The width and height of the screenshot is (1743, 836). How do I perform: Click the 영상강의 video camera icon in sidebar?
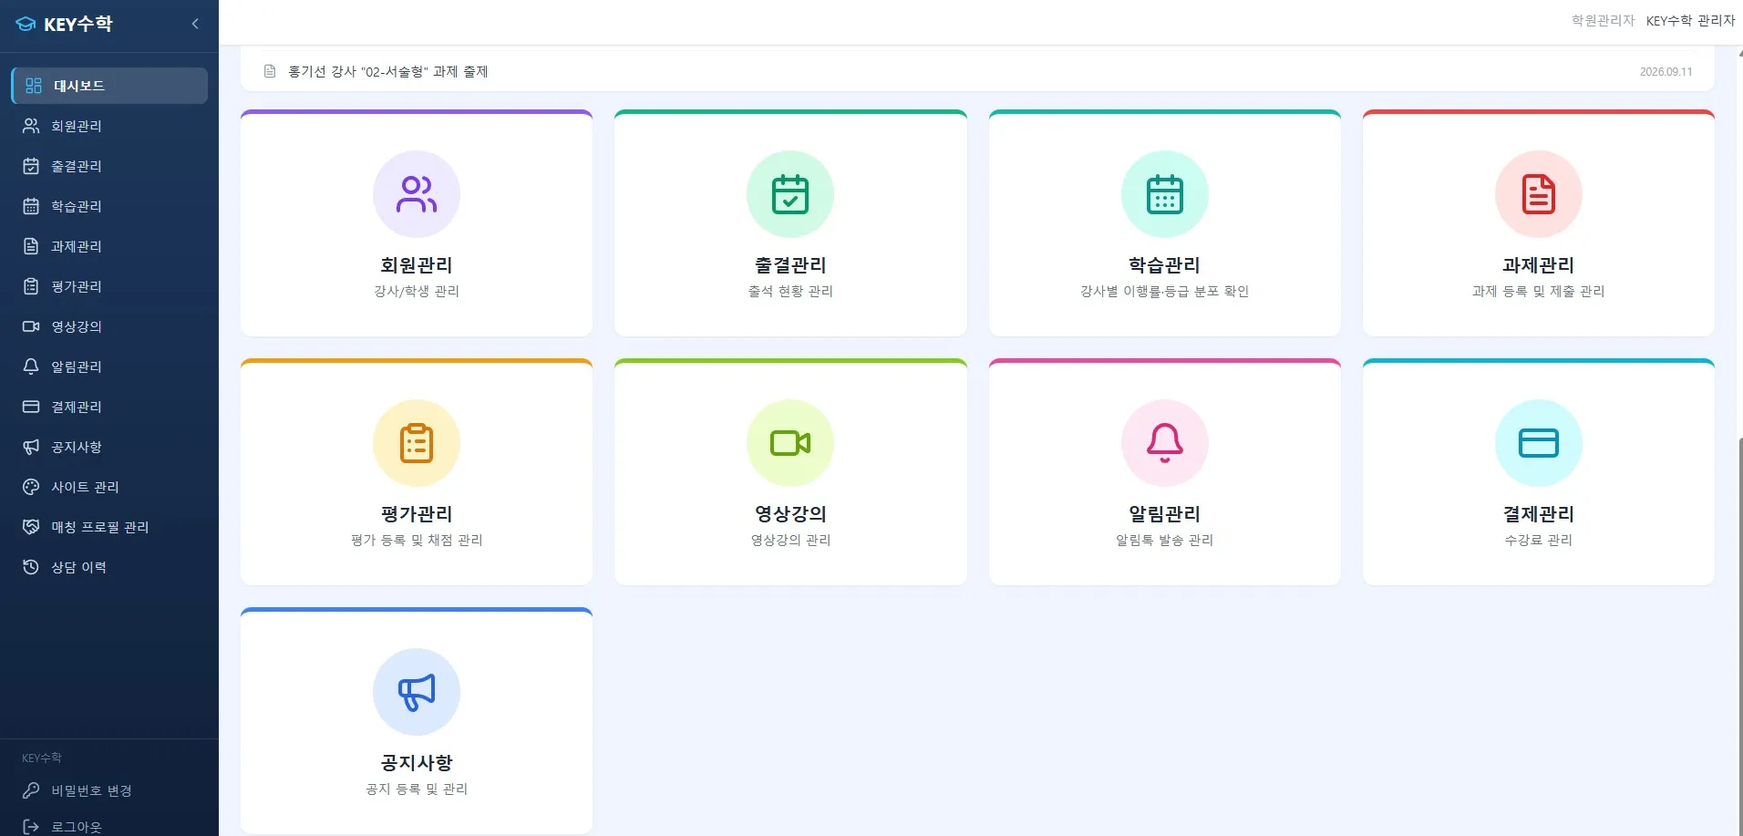[31, 326]
